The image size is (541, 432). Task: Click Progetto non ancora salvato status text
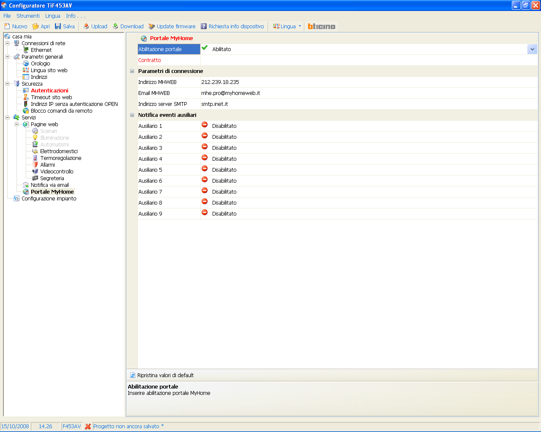click(126, 427)
